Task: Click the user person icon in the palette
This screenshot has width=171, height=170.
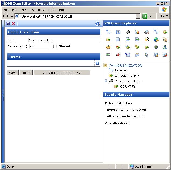Action: click(165, 47)
